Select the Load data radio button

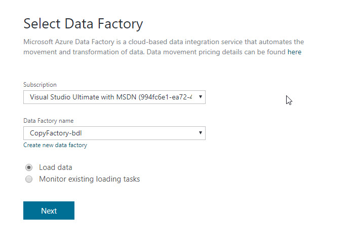(29, 167)
